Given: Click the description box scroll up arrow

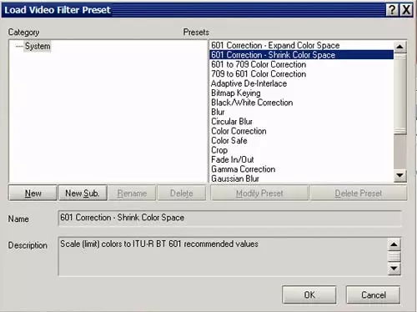Looking at the screenshot, I should (394, 244).
